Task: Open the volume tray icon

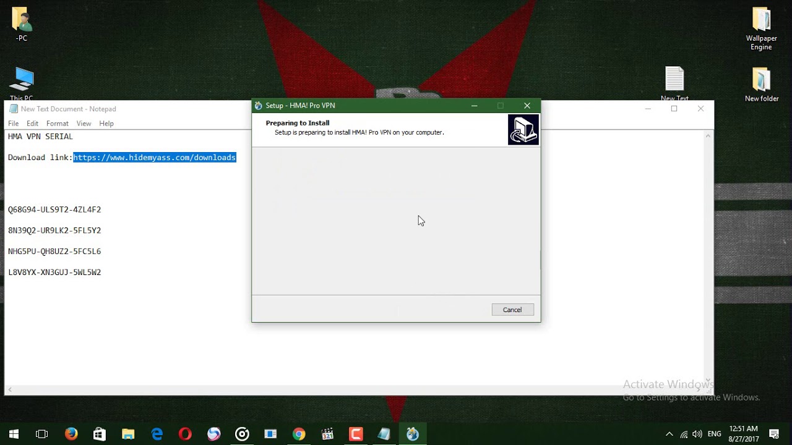Action: [x=697, y=434]
